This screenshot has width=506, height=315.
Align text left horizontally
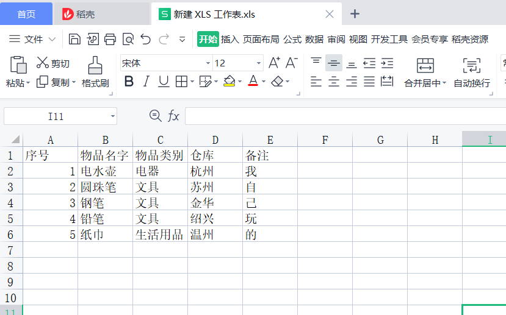tap(316, 82)
